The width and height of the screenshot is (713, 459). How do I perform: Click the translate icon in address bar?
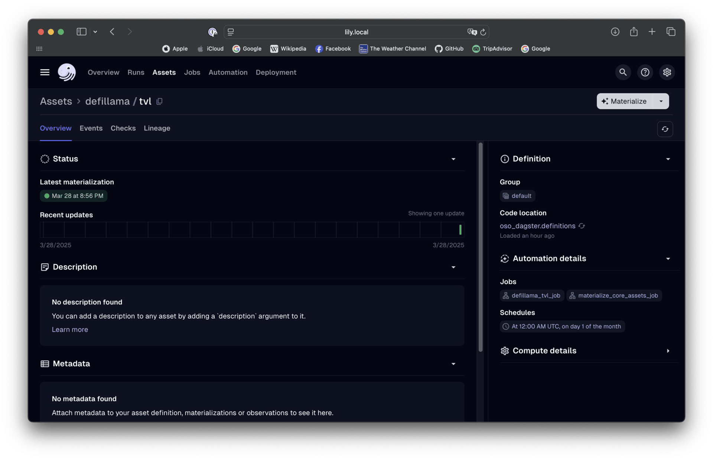[x=472, y=32]
